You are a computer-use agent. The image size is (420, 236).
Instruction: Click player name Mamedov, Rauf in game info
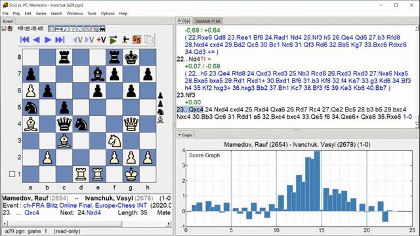[25, 198]
